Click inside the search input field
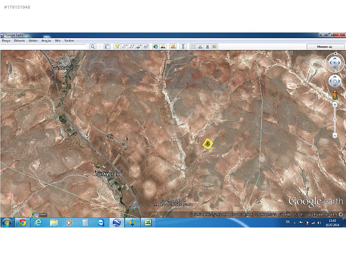 click(x=43, y=47)
